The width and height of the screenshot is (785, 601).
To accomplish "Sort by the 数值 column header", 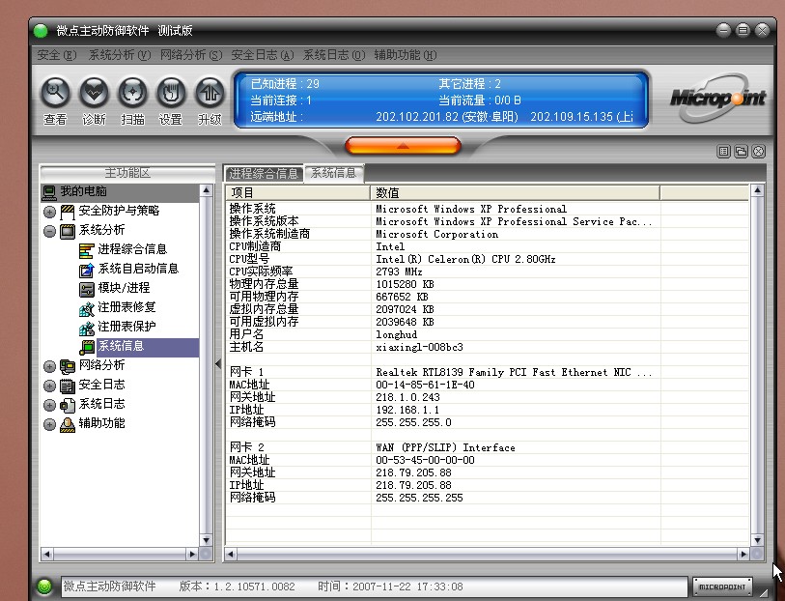I will [516, 193].
